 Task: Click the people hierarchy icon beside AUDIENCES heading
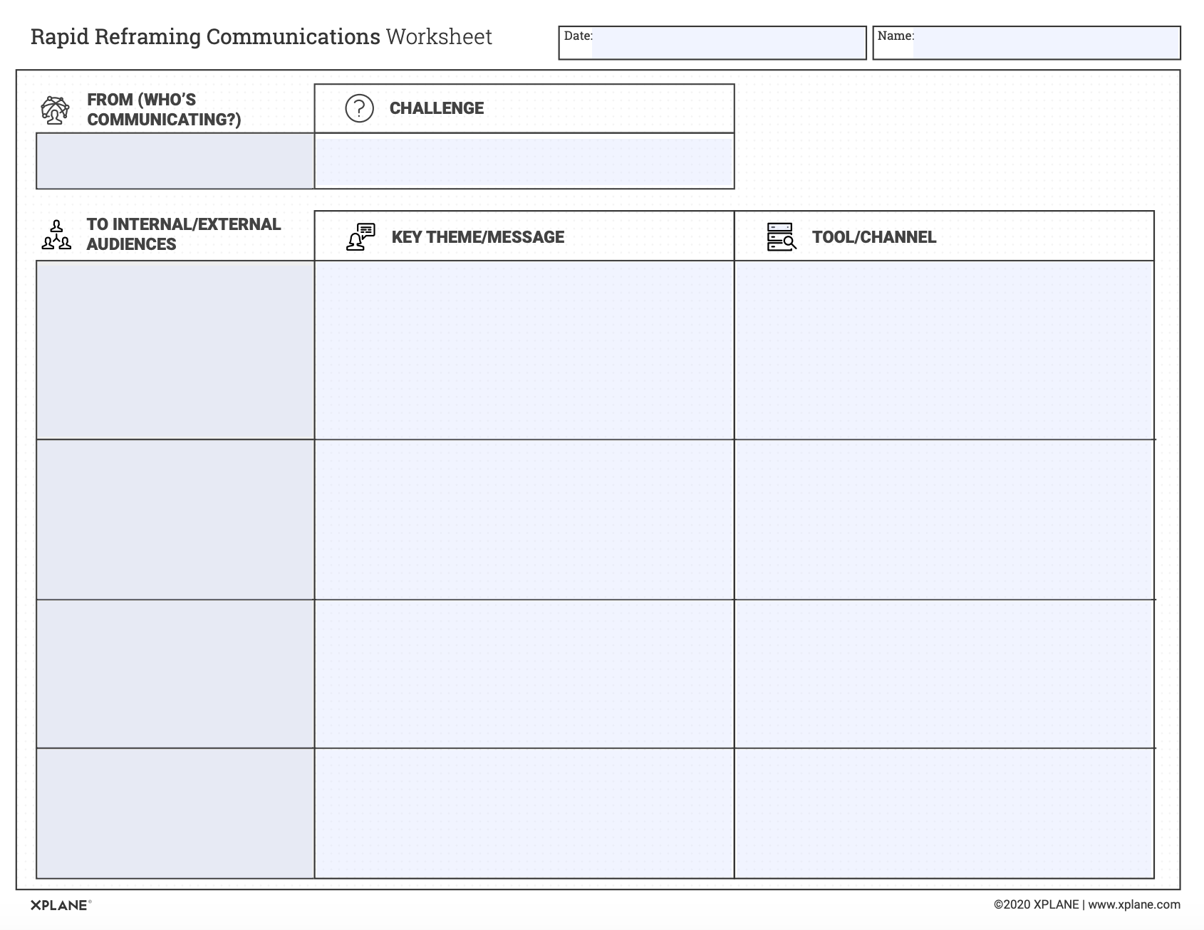click(56, 235)
